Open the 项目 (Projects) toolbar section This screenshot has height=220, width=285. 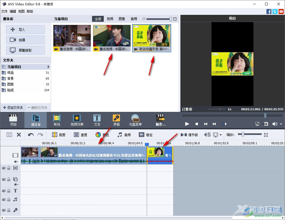click(13, 120)
